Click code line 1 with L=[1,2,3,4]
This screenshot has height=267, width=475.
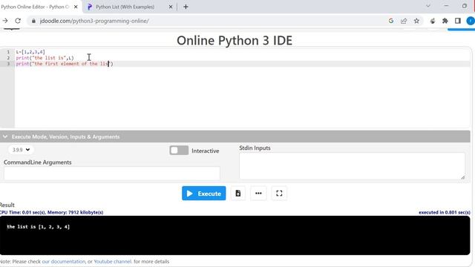point(30,52)
